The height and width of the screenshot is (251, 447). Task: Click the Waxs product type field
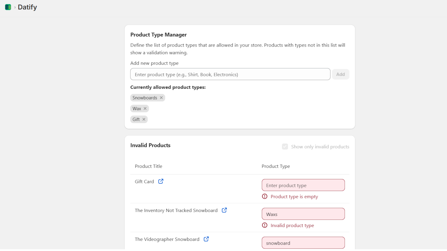303,214
